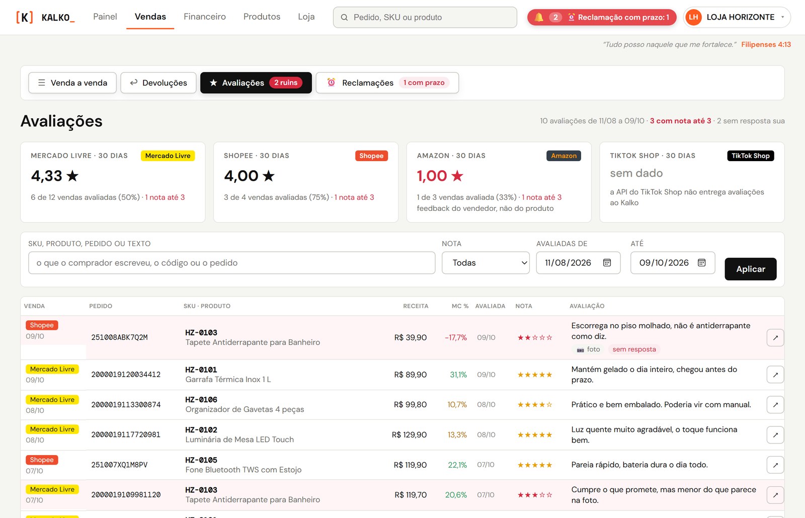The image size is (805, 518).
Task: Open review for order 2000019117720981
Action: click(x=775, y=435)
